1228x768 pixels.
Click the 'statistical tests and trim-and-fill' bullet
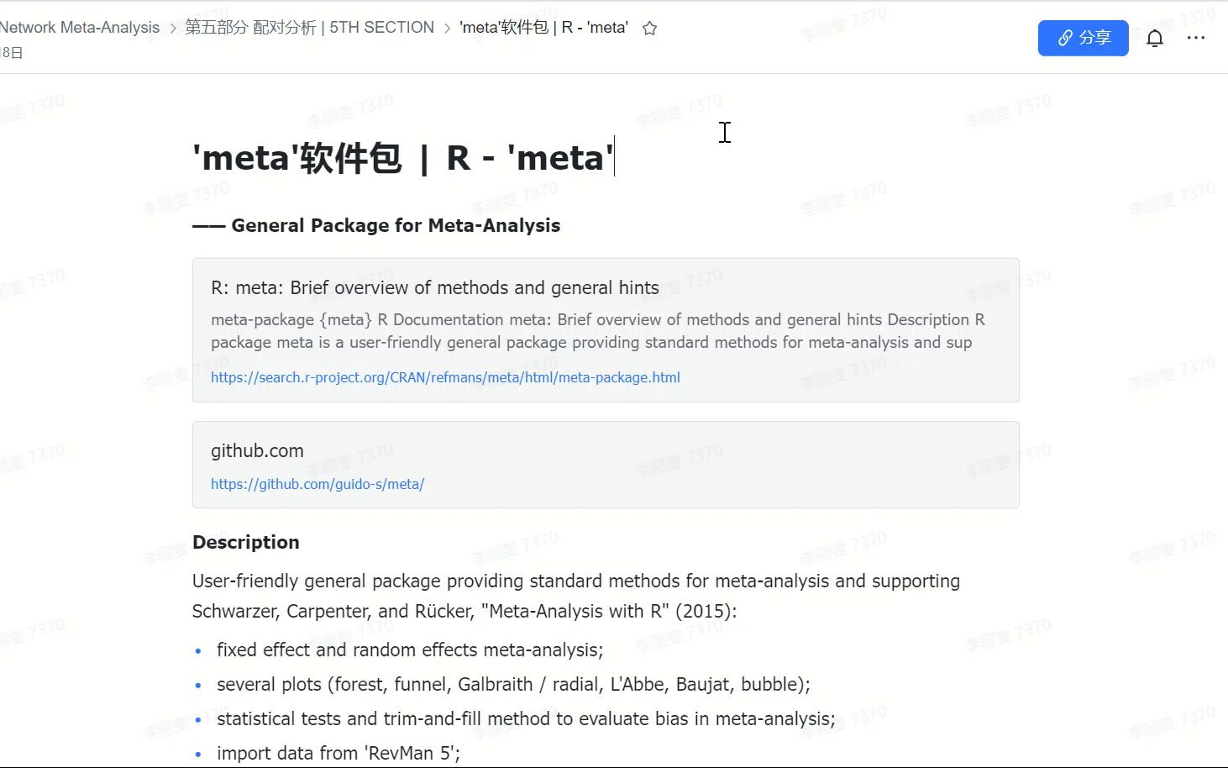click(x=526, y=718)
